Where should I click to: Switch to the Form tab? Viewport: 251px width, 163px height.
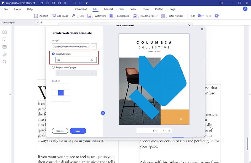point(146,9)
